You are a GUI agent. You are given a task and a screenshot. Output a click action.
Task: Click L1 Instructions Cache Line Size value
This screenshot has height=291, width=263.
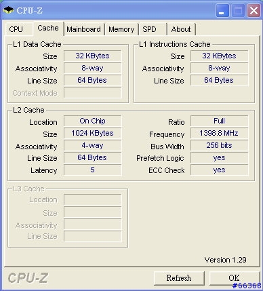(219, 80)
